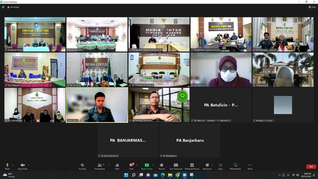Open the Security shield menu
The image size is (318, 179).
click(x=82, y=166)
